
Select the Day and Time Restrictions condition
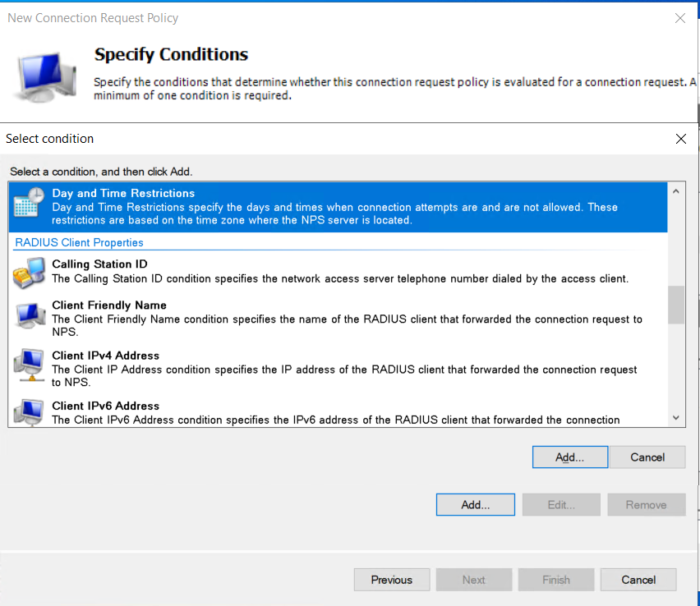pyautogui.click(x=338, y=207)
